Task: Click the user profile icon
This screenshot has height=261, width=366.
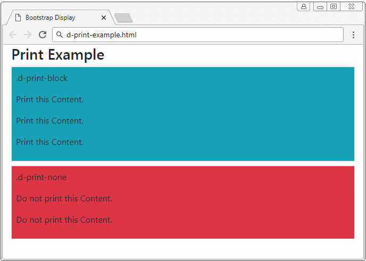Action: [303, 6]
